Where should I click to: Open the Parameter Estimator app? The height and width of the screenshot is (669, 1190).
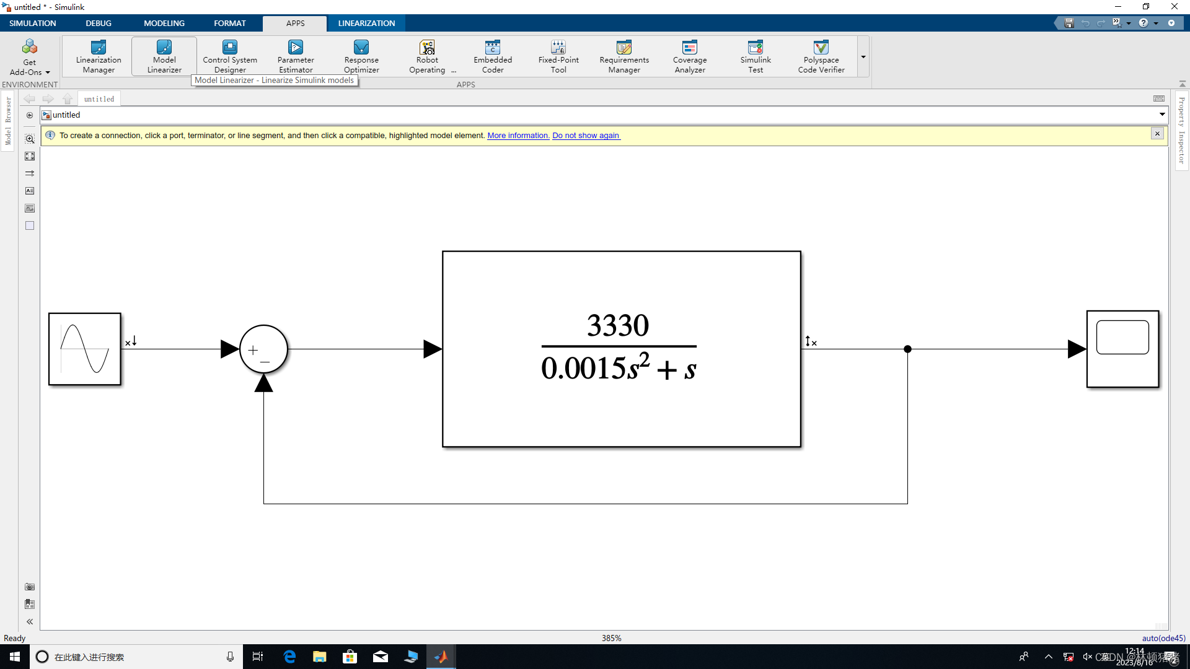click(296, 56)
